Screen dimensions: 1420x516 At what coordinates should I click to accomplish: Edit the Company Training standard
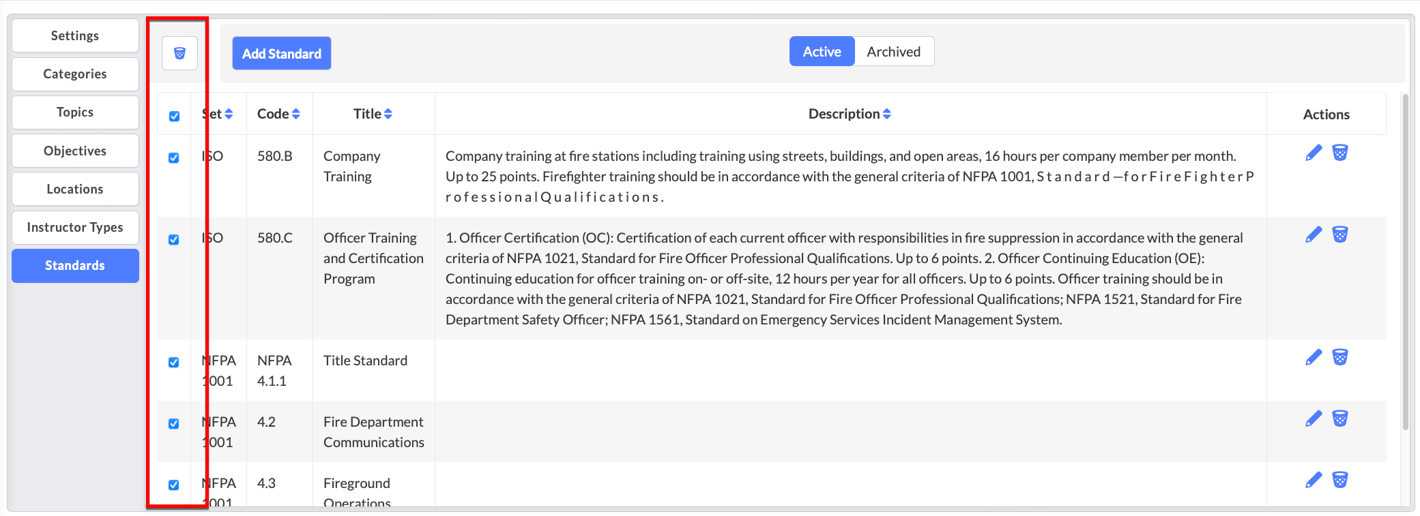tap(1314, 153)
